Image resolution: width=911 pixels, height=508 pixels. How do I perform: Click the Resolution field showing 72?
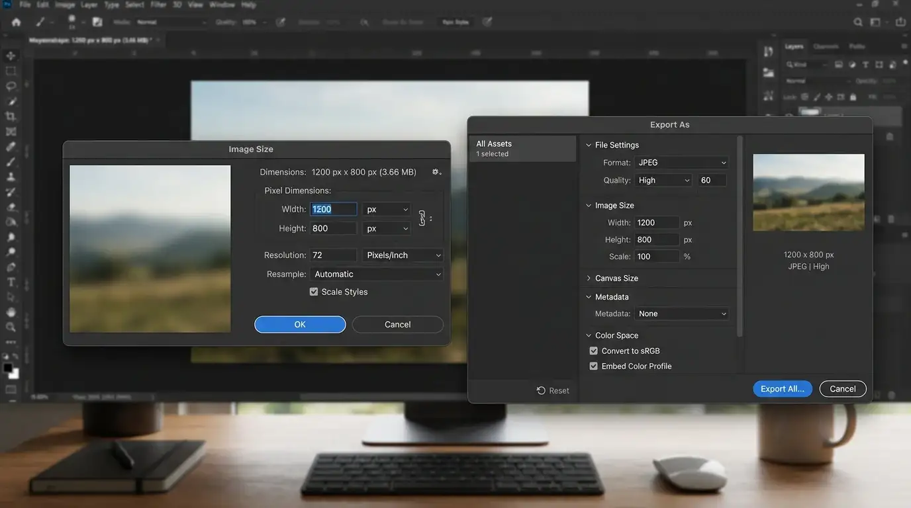coord(333,255)
